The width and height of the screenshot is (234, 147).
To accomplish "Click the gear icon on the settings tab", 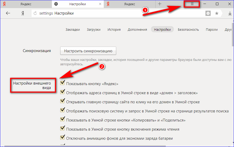I will 56,4.
